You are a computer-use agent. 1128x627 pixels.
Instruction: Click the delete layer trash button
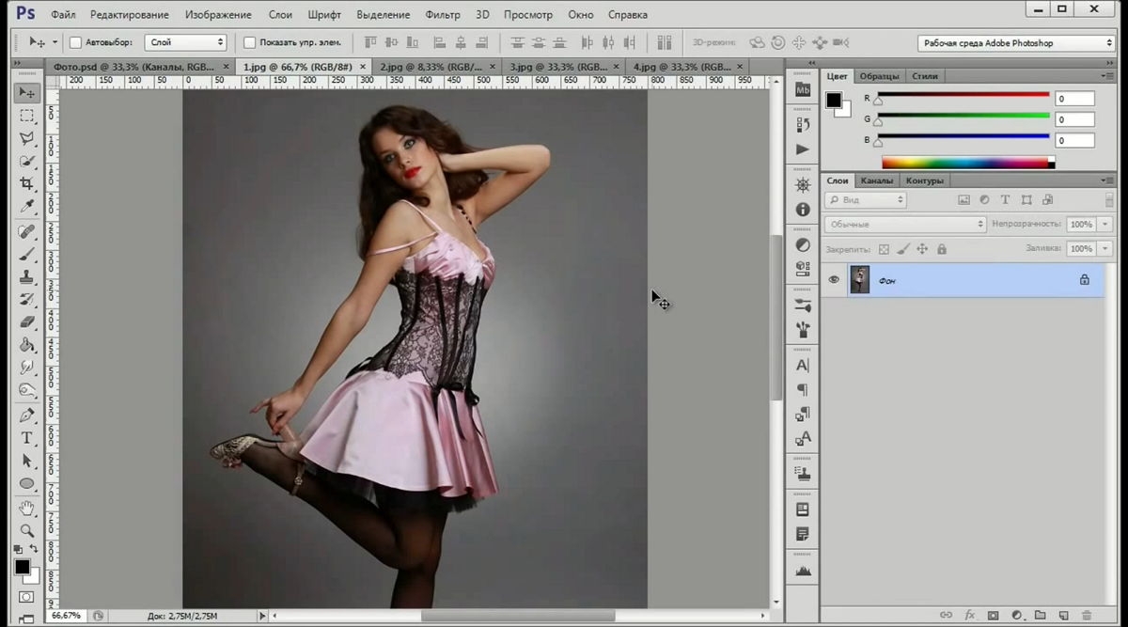pos(1087,616)
